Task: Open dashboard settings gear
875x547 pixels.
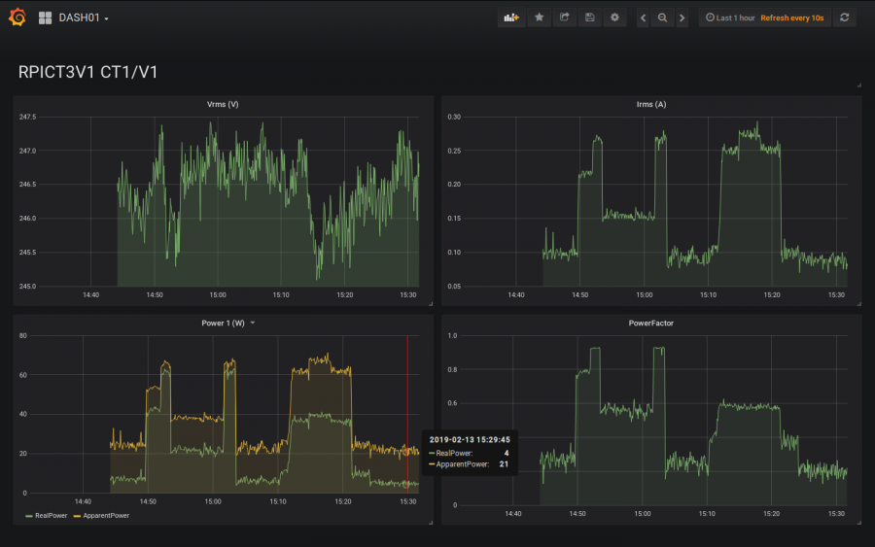Action: click(614, 17)
